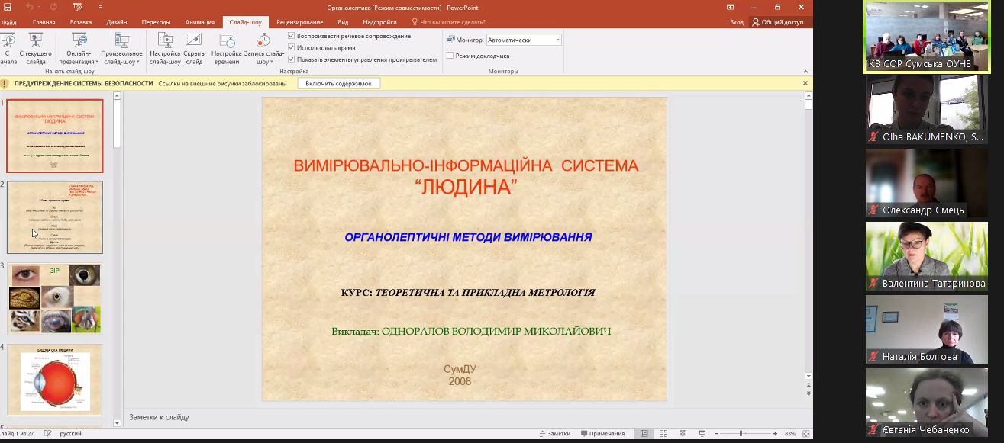The image size is (1004, 443).
Task: Expand the custom slide show dropdown
Action: [x=121, y=52]
